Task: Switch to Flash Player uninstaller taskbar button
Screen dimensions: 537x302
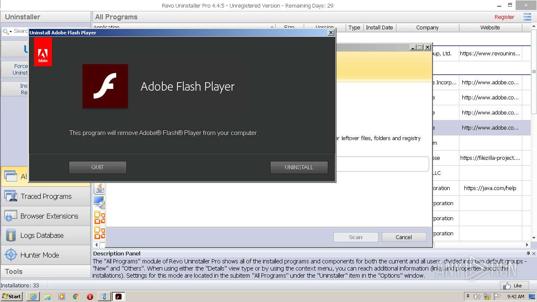Action: 119,297
